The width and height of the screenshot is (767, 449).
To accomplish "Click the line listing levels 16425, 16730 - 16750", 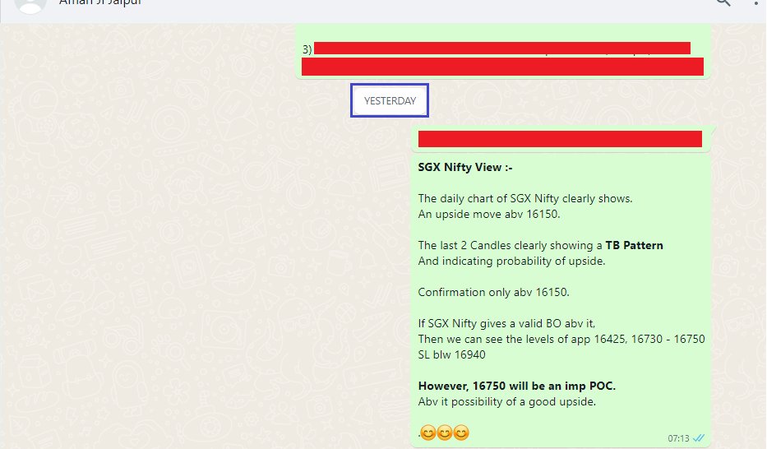I will pyautogui.click(x=561, y=340).
